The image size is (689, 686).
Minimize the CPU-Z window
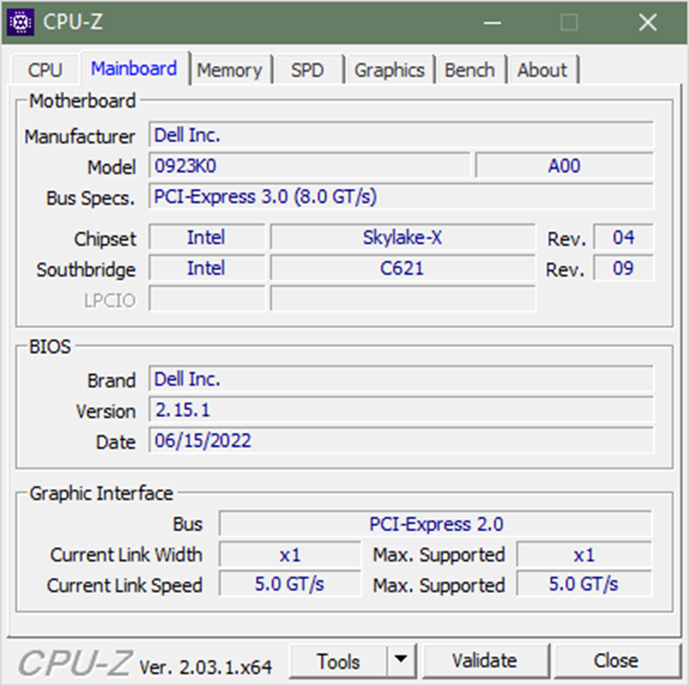(492, 23)
